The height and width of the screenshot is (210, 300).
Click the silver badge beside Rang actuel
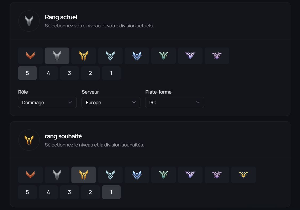[29, 21]
